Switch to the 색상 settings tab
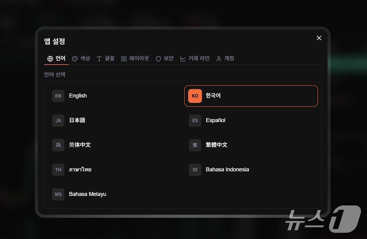The image size is (367, 239). point(81,58)
